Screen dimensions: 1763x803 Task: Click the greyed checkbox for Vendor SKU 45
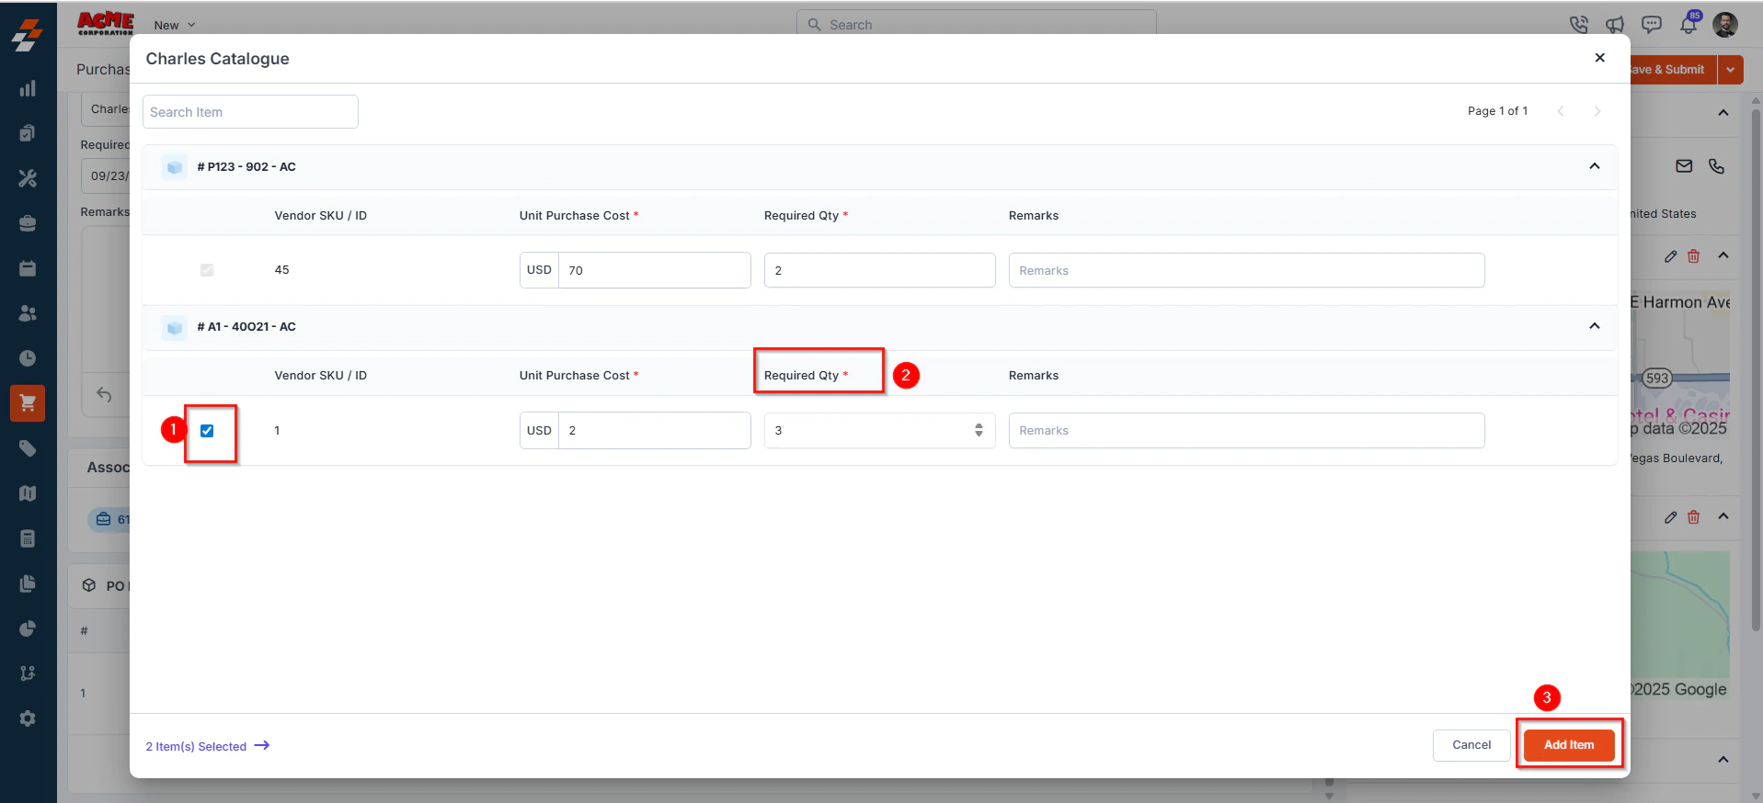pyautogui.click(x=207, y=270)
